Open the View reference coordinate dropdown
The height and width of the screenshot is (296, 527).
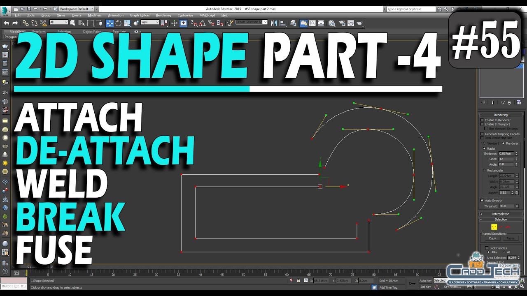[x=150, y=22]
